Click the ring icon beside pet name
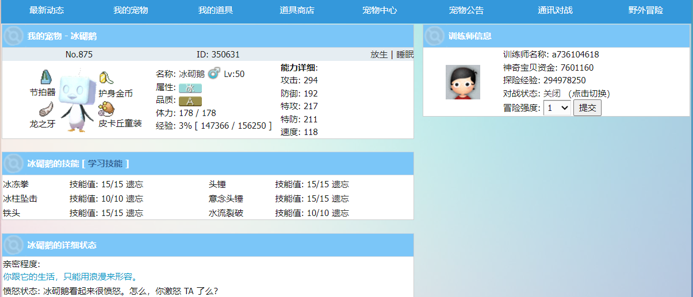Screen dimensions: 693x297 214,73
